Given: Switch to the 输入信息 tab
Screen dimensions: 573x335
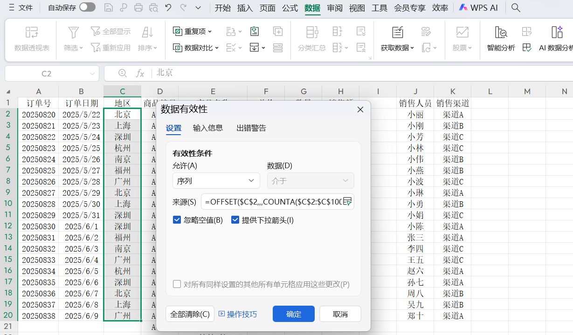Looking at the screenshot, I should click(x=207, y=128).
